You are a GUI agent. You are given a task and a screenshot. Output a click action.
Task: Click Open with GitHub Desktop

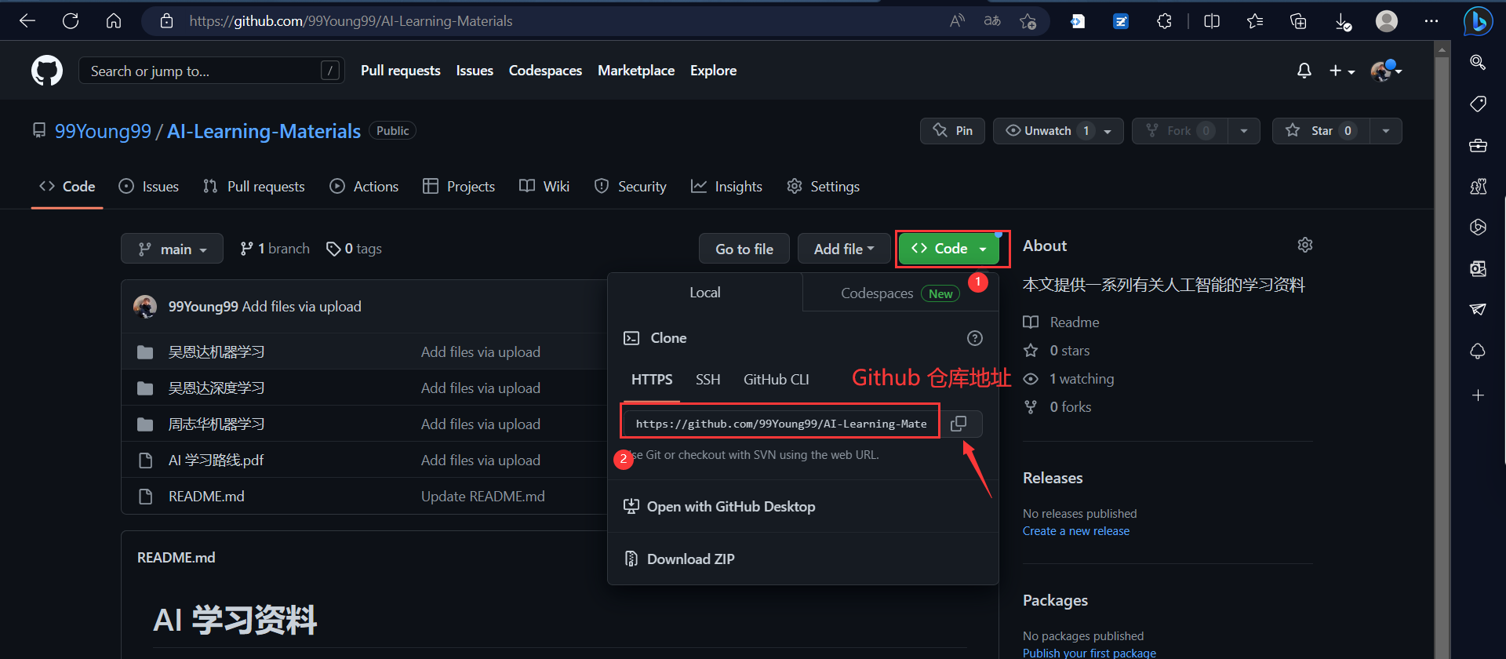[719, 507]
